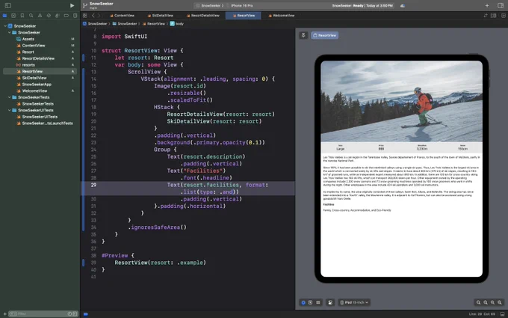Open the SnowSeeker scheme selector
Image resolution: width=508 pixels, height=318 pixels.
[x=210, y=5]
